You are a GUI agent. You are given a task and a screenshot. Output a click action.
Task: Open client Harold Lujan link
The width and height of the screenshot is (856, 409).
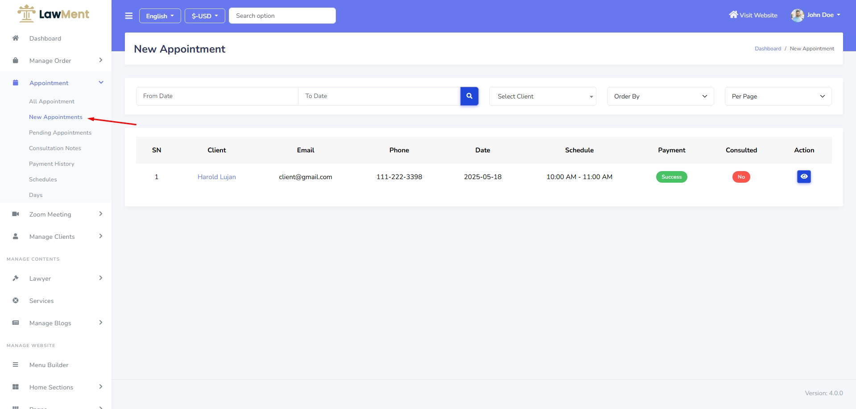[217, 177]
